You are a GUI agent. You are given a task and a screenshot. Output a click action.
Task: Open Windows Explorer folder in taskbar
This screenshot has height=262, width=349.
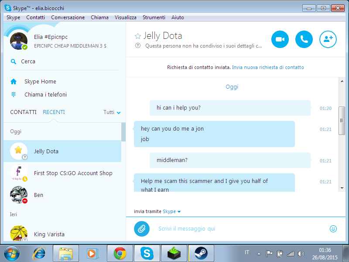(x=66, y=253)
